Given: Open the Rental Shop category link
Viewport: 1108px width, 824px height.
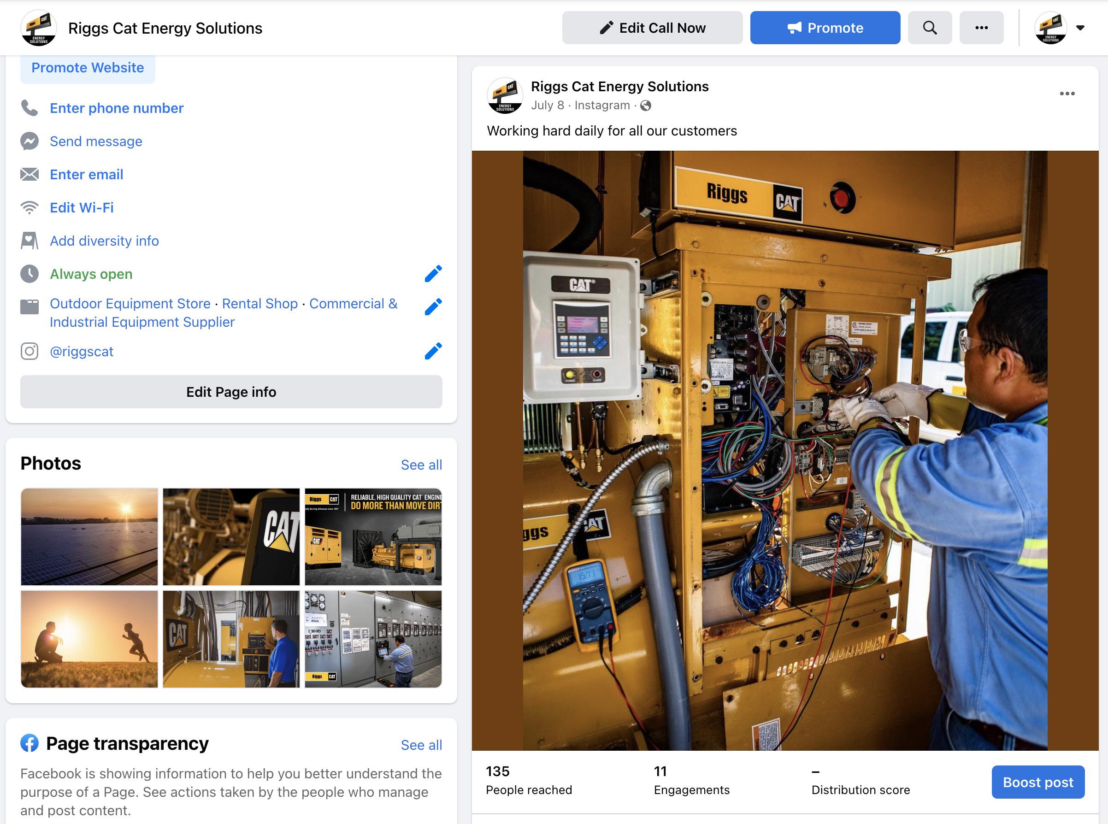Looking at the screenshot, I should coord(260,304).
